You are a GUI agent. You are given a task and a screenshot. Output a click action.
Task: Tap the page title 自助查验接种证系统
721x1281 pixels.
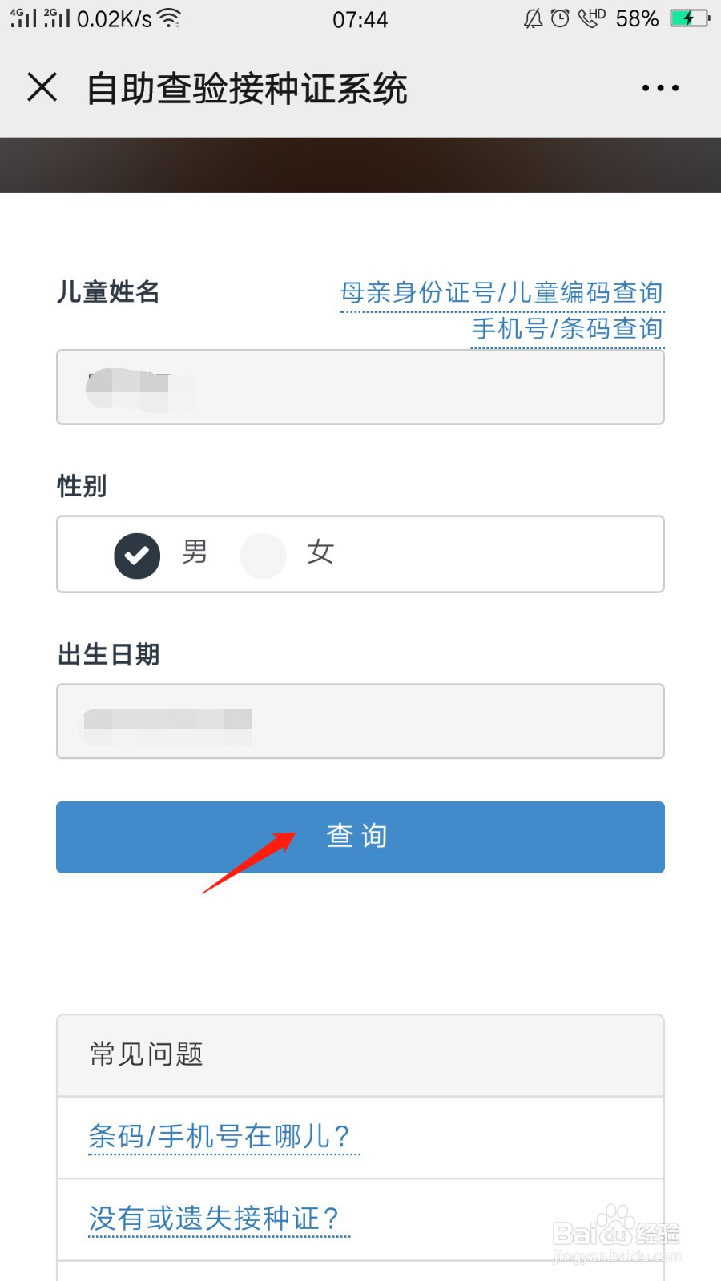point(247,88)
